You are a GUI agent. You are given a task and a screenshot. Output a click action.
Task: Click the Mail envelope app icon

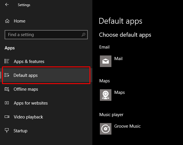(x=106, y=61)
